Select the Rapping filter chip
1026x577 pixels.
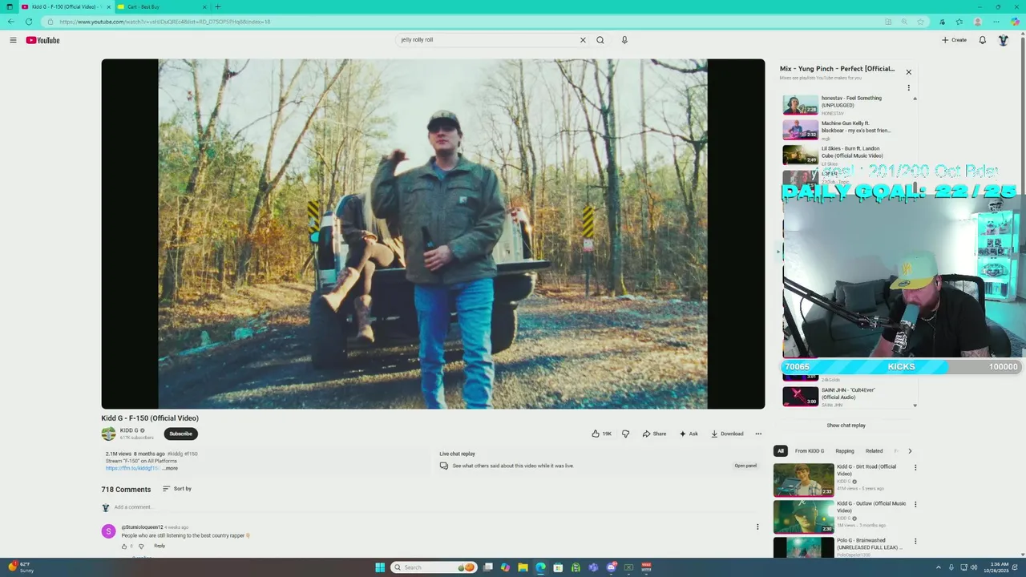(x=845, y=451)
